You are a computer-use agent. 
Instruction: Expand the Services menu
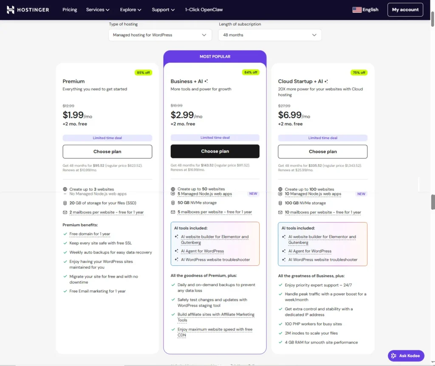[x=98, y=10]
